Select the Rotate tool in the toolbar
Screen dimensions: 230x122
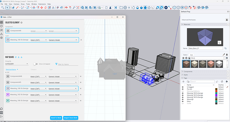pyautogui.click(x=45, y=8)
